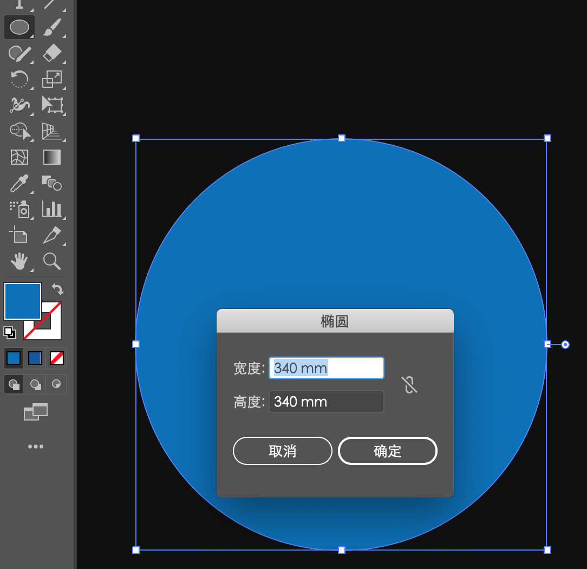Change the screen mode
Image resolution: width=587 pixels, height=569 pixels.
coord(36,412)
